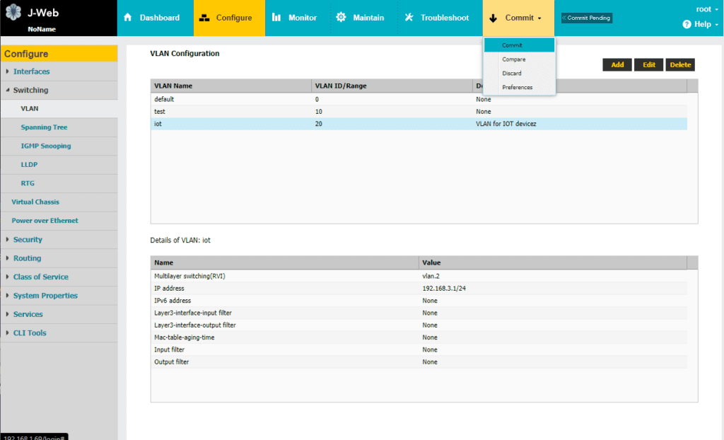Open the IGMP Snooping page
Viewport: 724px width, 440px height.
tap(59, 146)
